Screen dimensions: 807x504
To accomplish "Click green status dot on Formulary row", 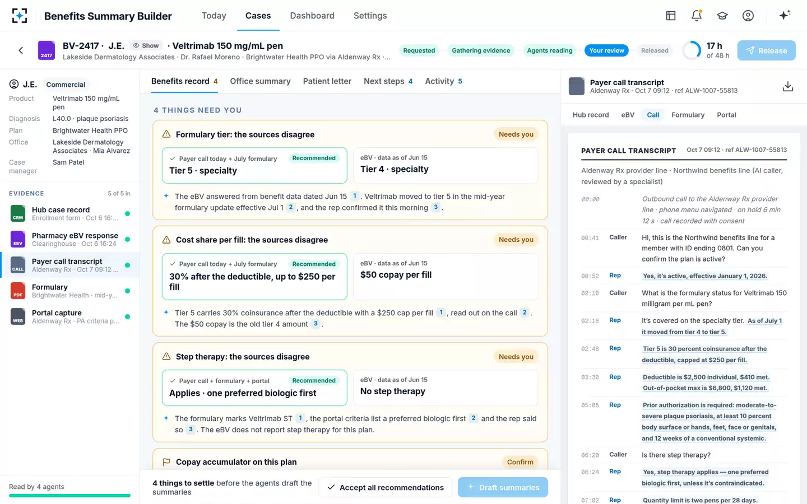I will coord(127,291).
